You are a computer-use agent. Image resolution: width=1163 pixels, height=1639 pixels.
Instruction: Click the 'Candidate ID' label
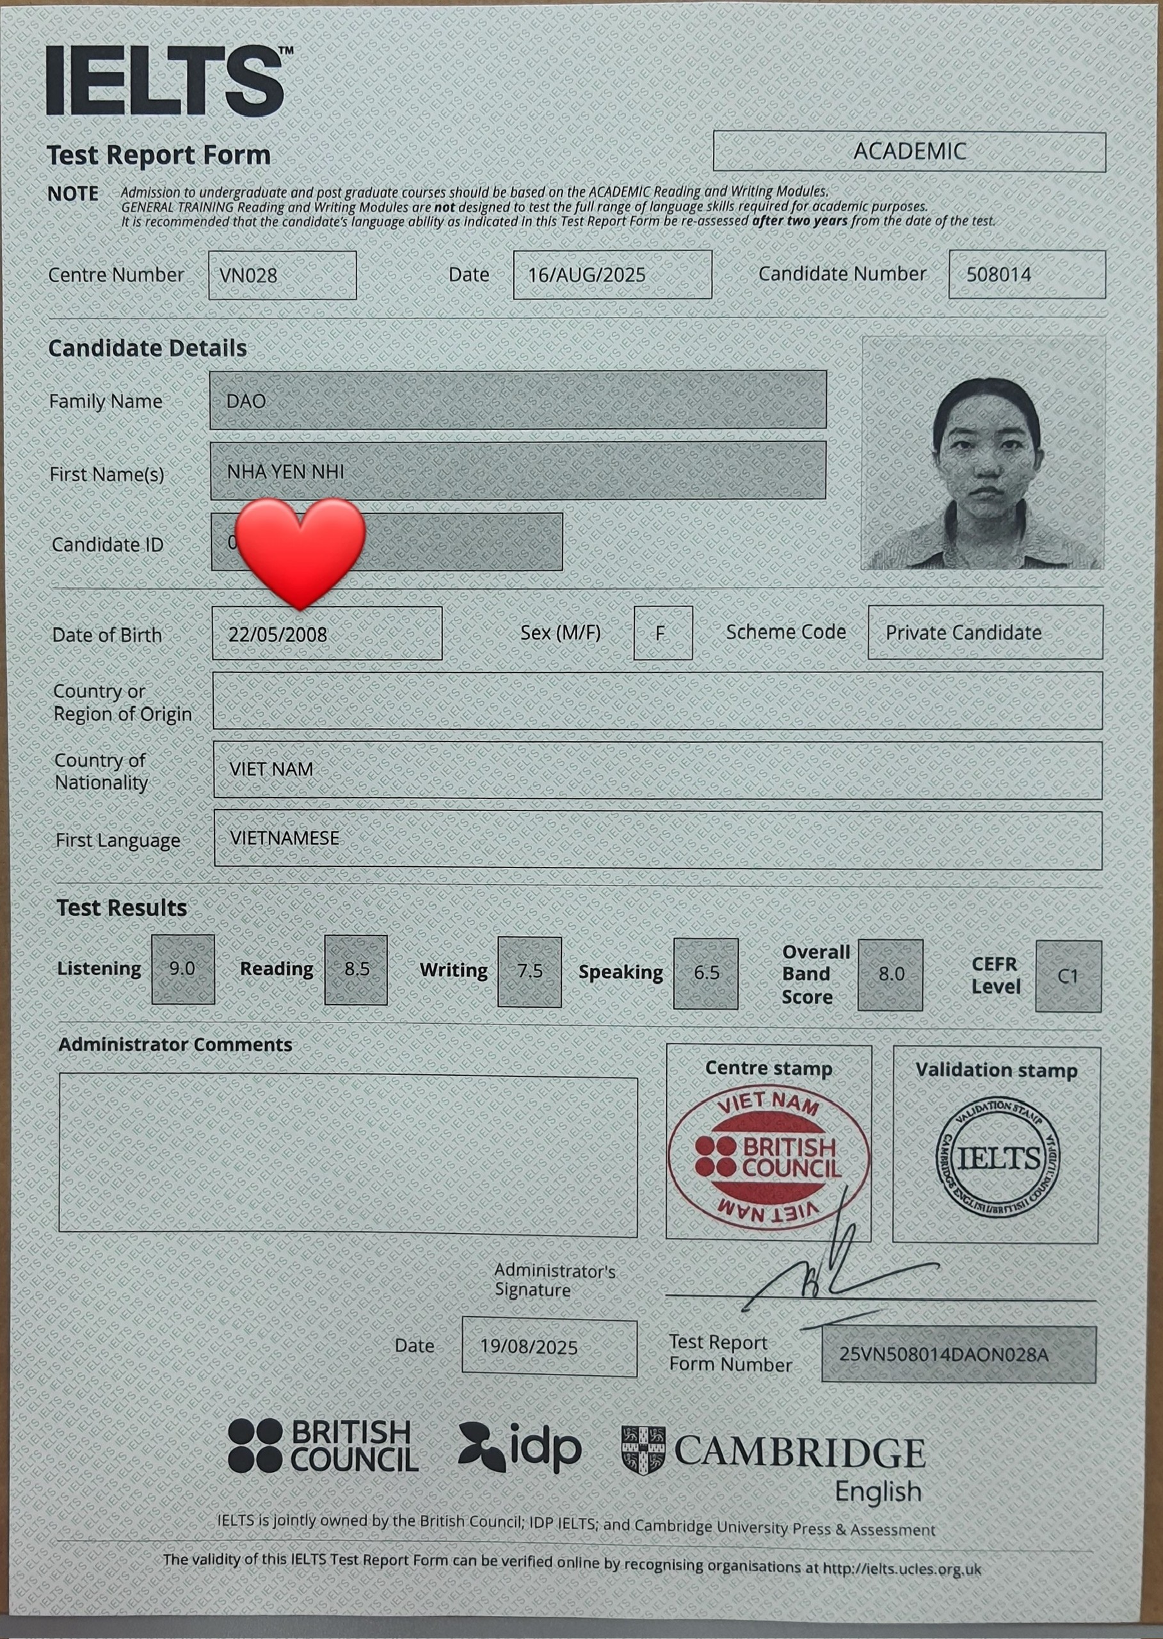(108, 544)
